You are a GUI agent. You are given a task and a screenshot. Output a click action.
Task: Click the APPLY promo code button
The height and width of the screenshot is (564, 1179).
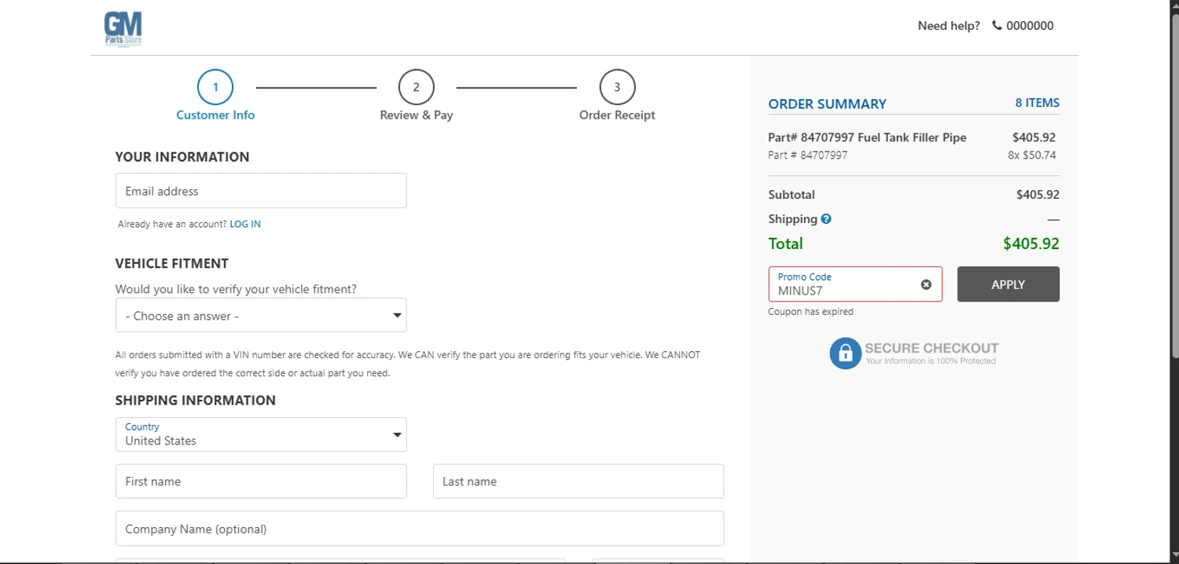click(x=1008, y=284)
